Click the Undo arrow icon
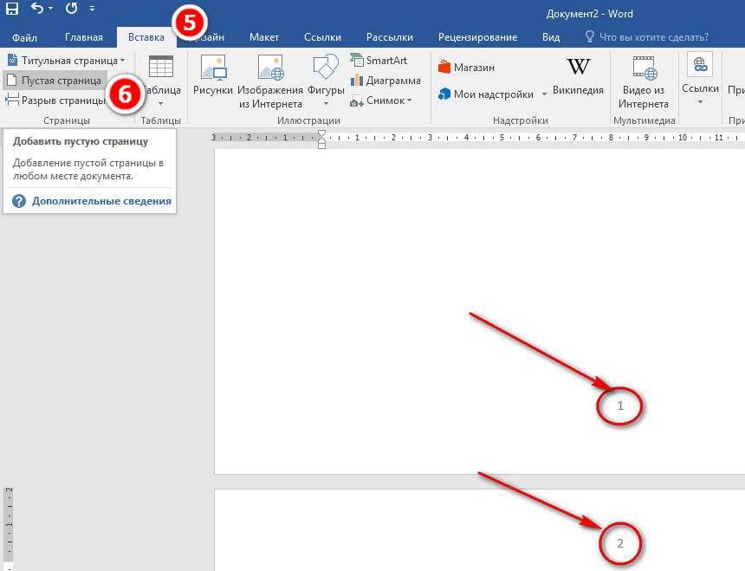 (37, 8)
